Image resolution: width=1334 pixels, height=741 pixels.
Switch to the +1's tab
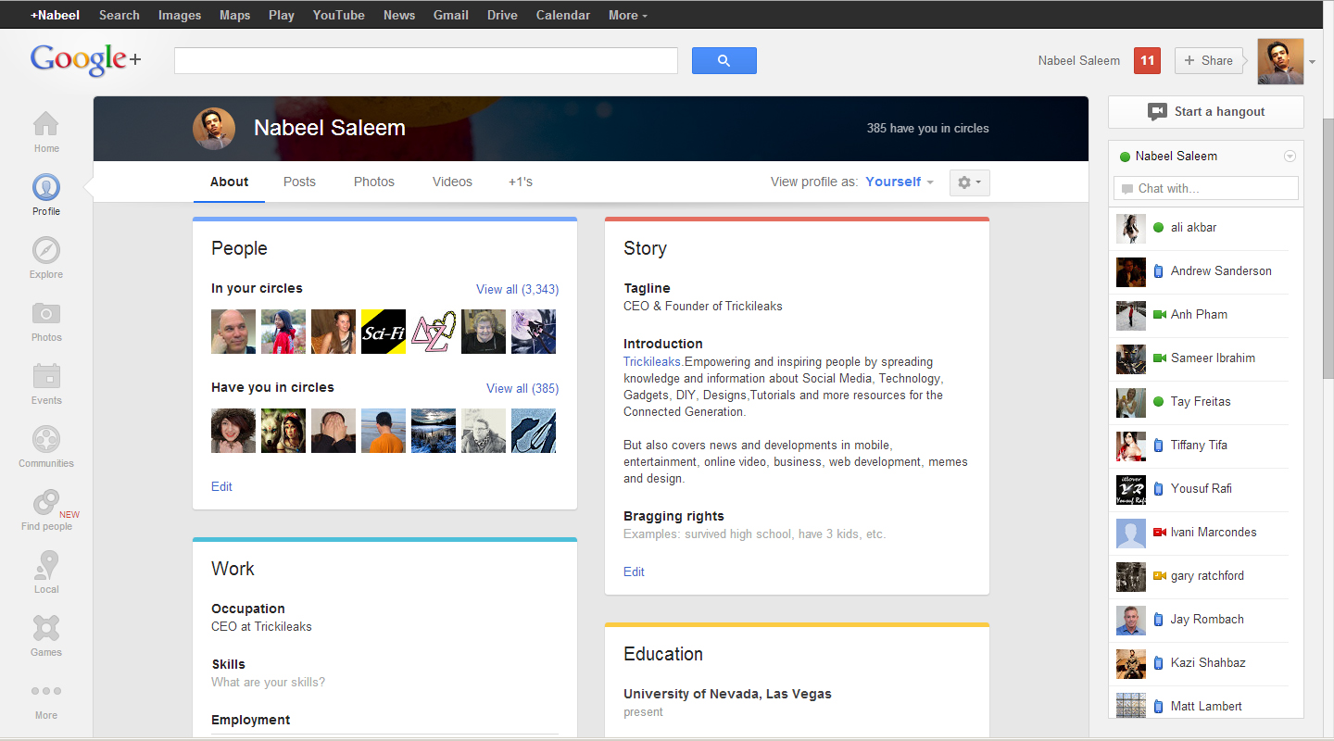click(x=521, y=182)
